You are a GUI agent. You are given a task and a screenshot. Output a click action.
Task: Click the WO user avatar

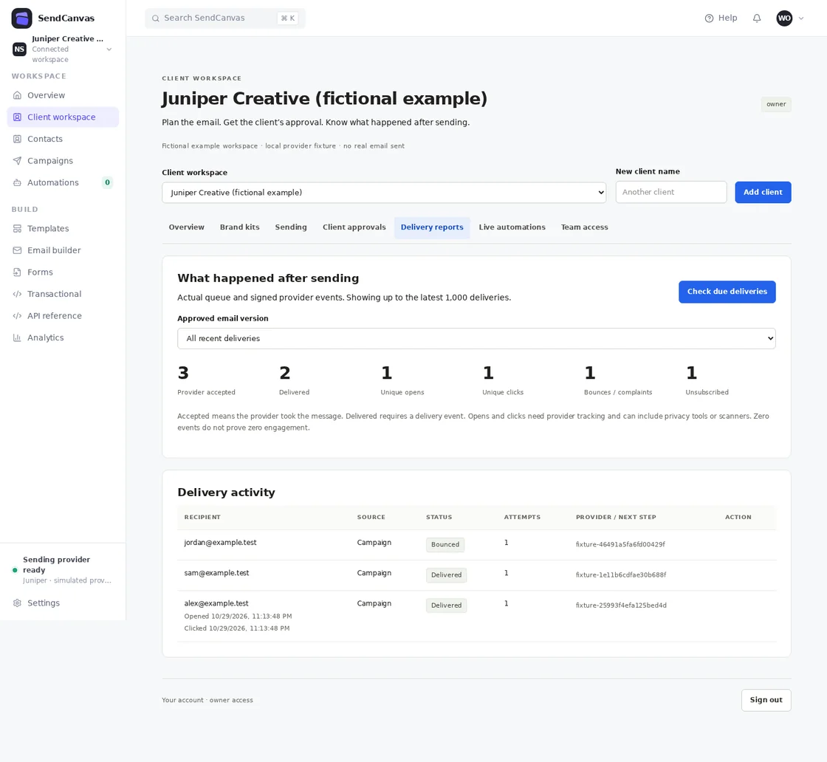(x=784, y=18)
